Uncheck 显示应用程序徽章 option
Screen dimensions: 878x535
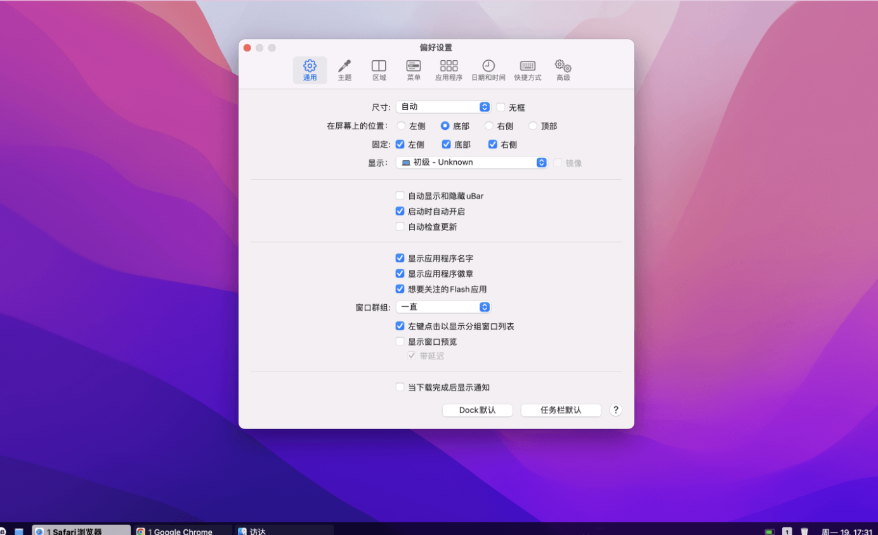[x=400, y=274]
